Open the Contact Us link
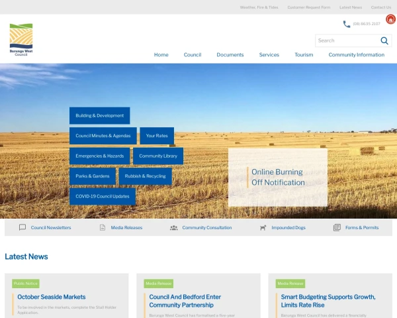 pos(381,7)
